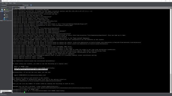Select PuTTY Saved Sessions tree item

point(8,21)
